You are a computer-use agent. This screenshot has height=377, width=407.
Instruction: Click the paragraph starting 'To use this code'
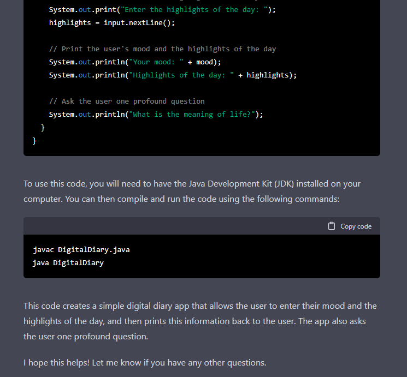click(x=192, y=192)
